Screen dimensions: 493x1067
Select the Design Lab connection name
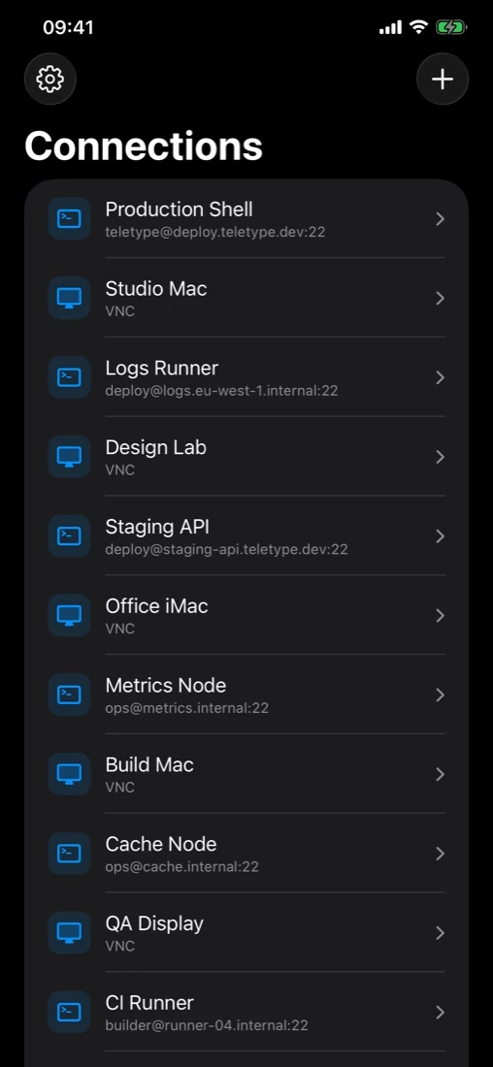pos(156,448)
